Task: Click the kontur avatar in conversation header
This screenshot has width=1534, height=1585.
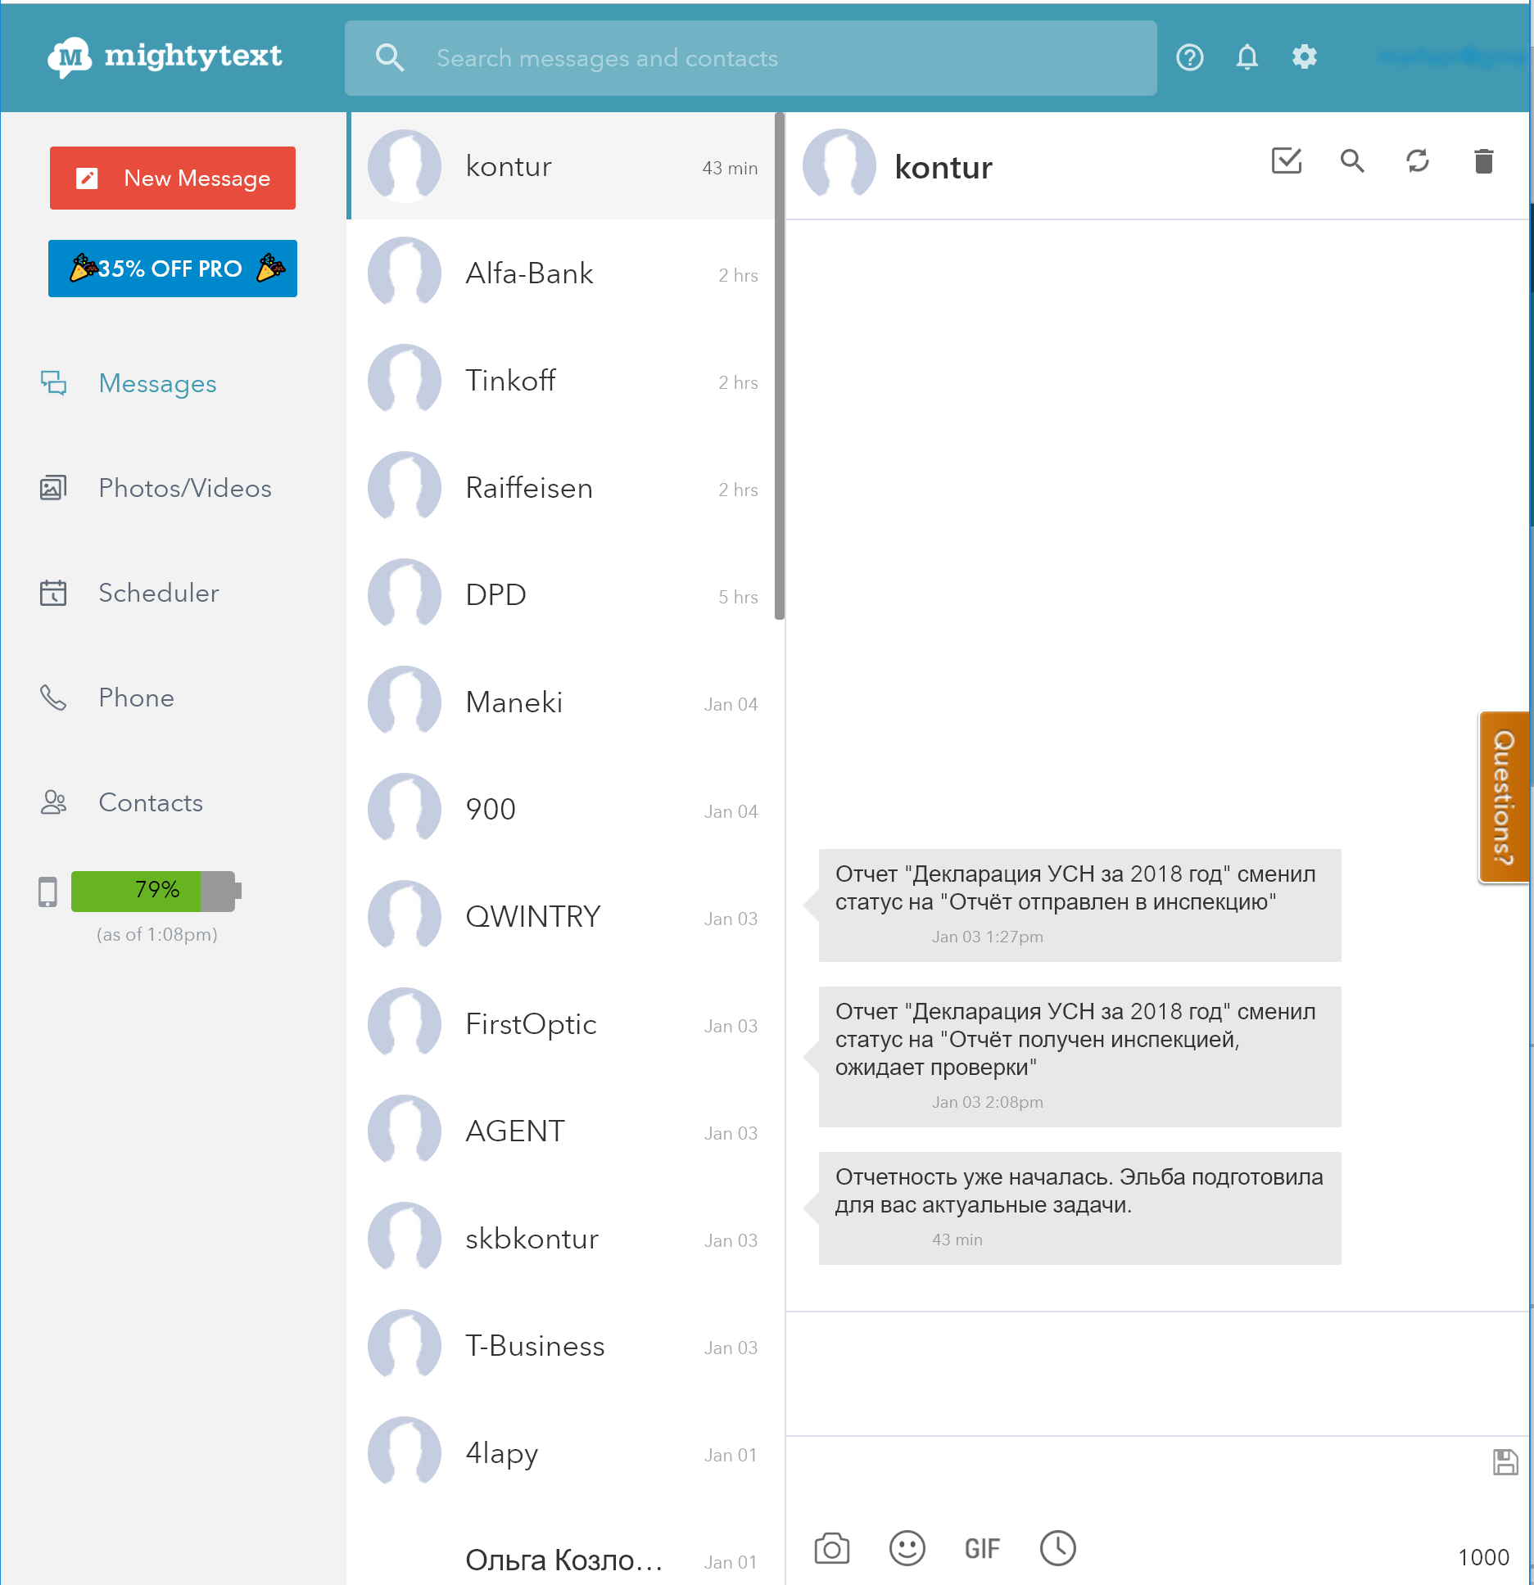Action: point(839,166)
